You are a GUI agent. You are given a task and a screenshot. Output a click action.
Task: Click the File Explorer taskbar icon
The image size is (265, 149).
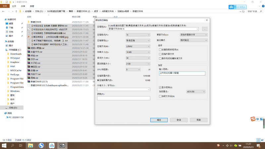[30, 145]
